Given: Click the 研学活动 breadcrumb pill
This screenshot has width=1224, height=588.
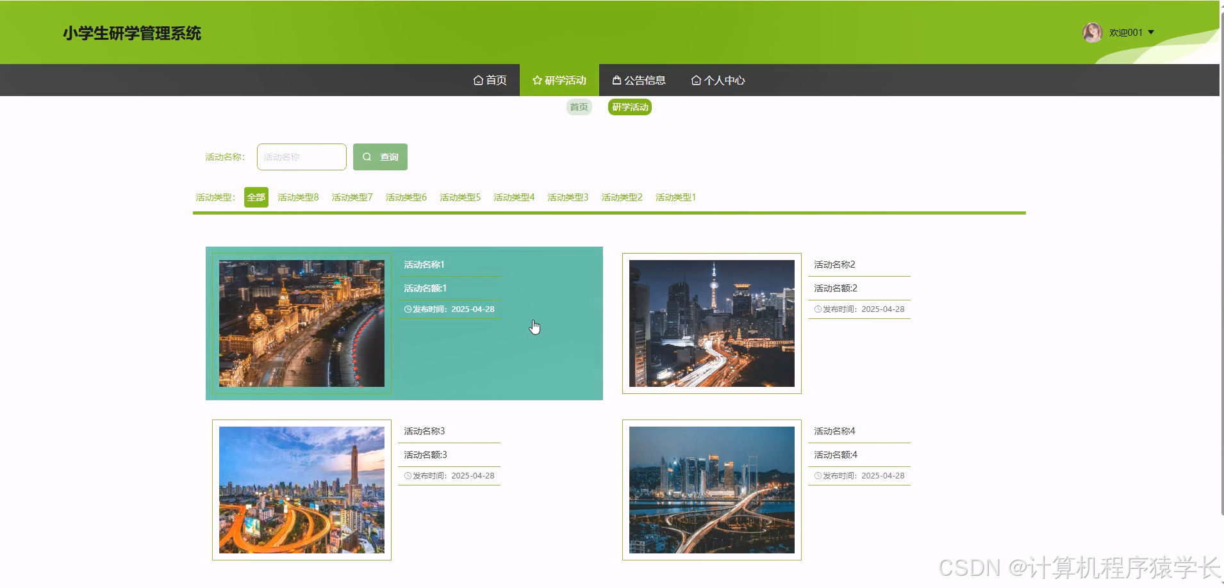Looking at the screenshot, I should [x=630, y=107].
